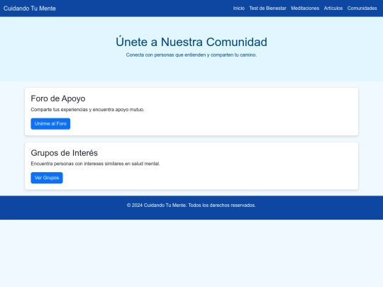
Task: Go to Inicio in the navigation bar
Action: (x=238, y=9)
